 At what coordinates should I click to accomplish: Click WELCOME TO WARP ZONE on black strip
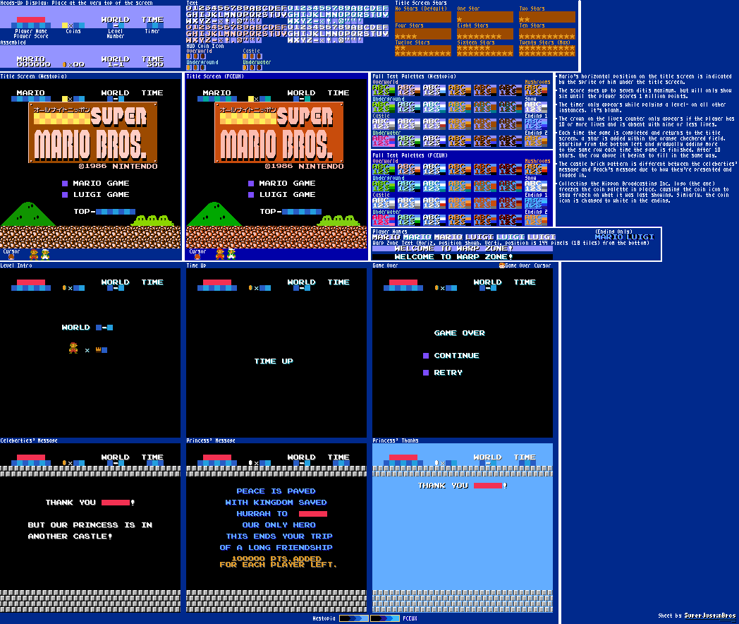pos(454,256)
